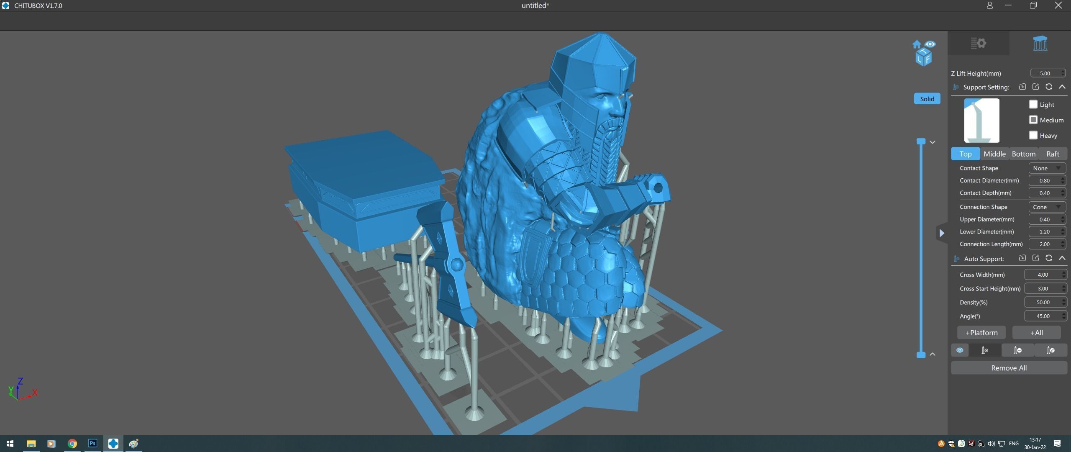Click the CHITUBOX logo in title bar
The height and width of the screenshot is (452, 1071).
click(5, 5)
